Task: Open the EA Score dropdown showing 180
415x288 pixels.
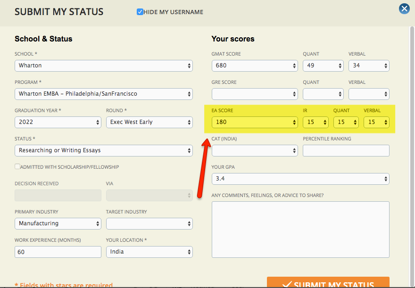Action: pos(255,122)
